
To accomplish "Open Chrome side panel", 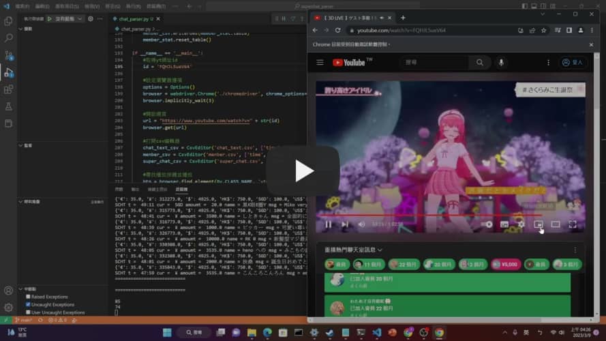I will pos(569,30).
